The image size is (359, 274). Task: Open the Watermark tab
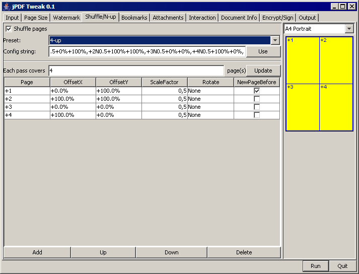tap(66, 18)
